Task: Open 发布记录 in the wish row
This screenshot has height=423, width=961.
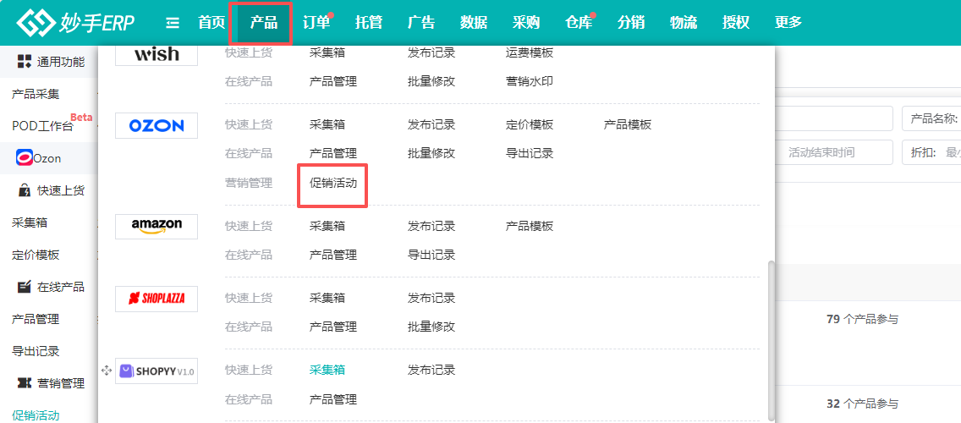Action: [x=431, y=52]
